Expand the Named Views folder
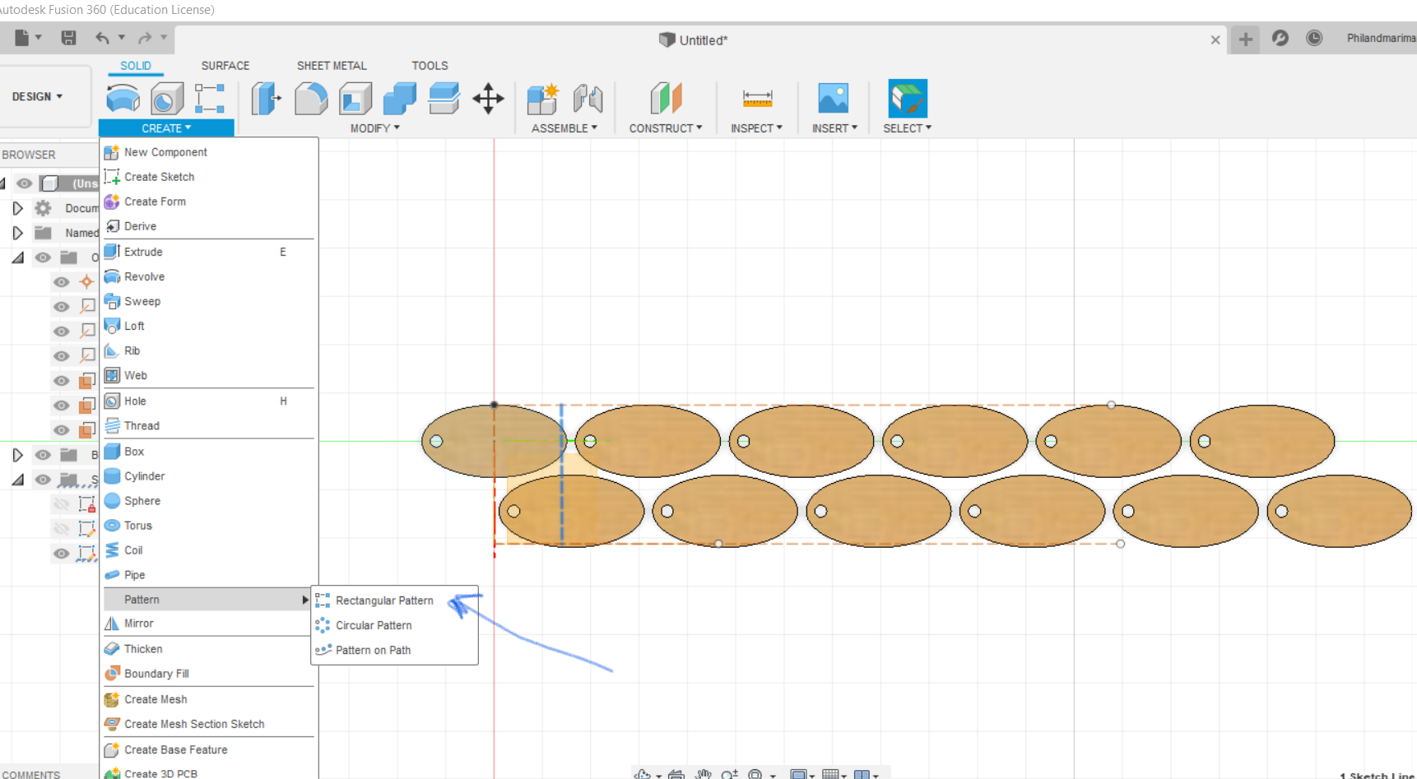 pyautogui.click(x=17, y=233)
